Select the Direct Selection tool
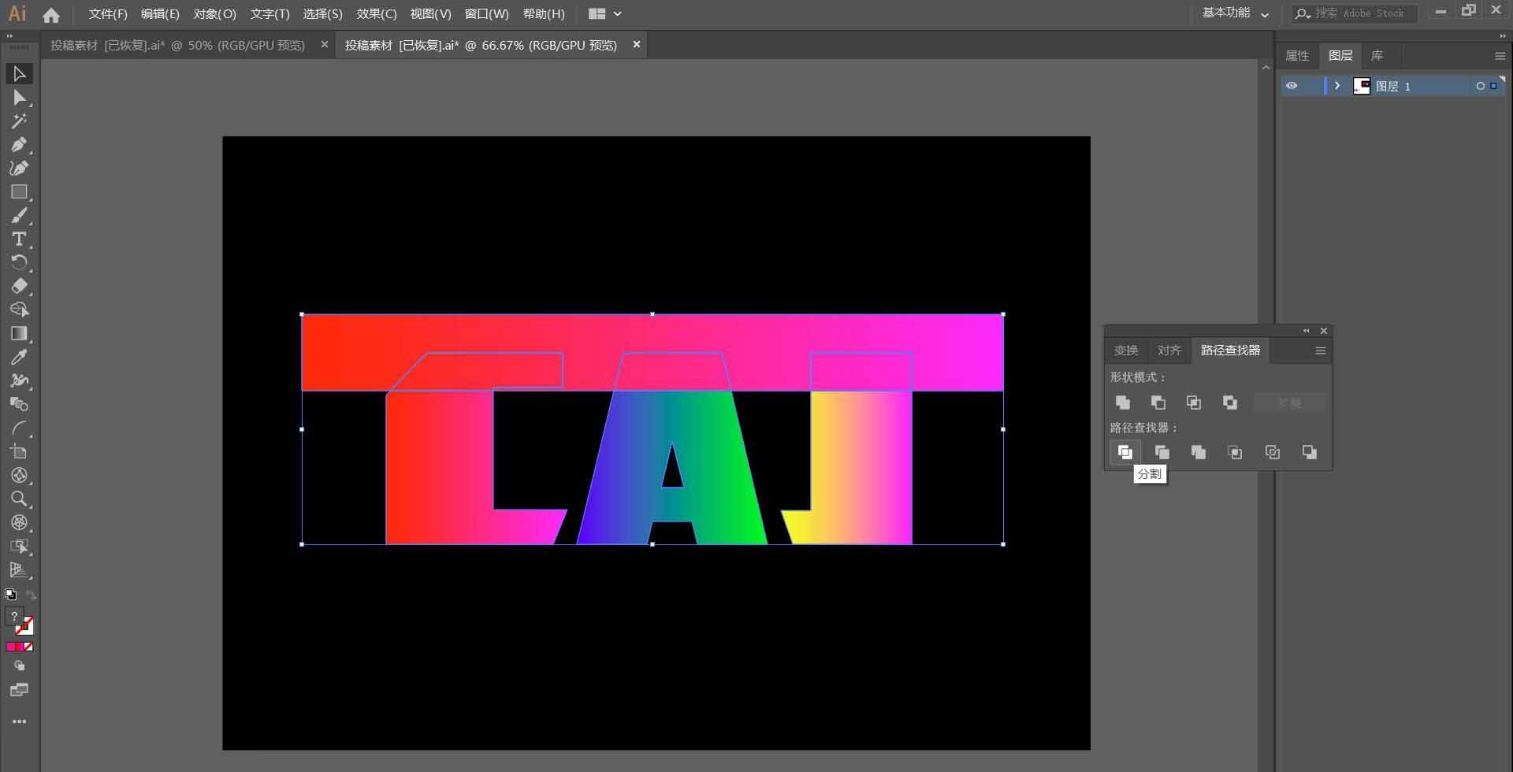The image size is (1513, 772). [x=19, y=98]
